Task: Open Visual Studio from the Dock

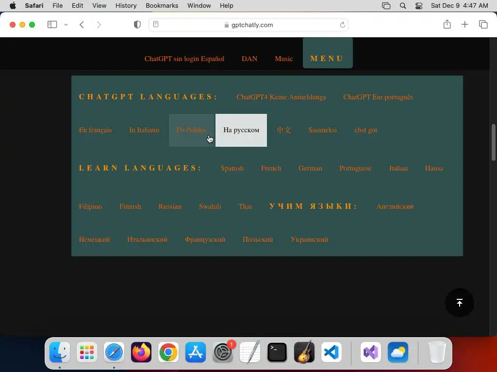Action: [x=371, y=352]
